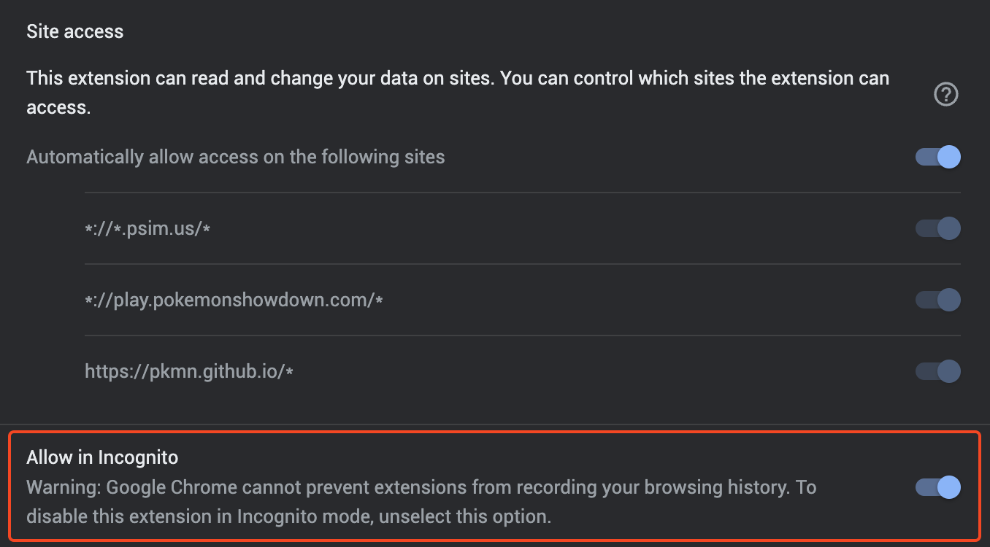The image size is (990, 547).
Task: Toggle the pkmn.github.io site access switch
Action: pyautogui.click(x=938, y=371)
